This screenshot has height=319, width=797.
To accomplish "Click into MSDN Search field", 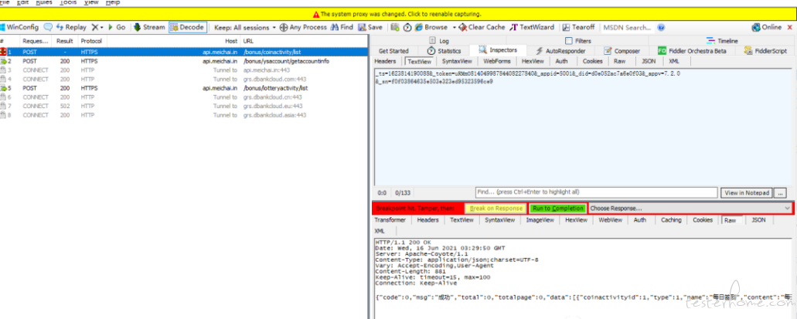I will coord(628,28).
